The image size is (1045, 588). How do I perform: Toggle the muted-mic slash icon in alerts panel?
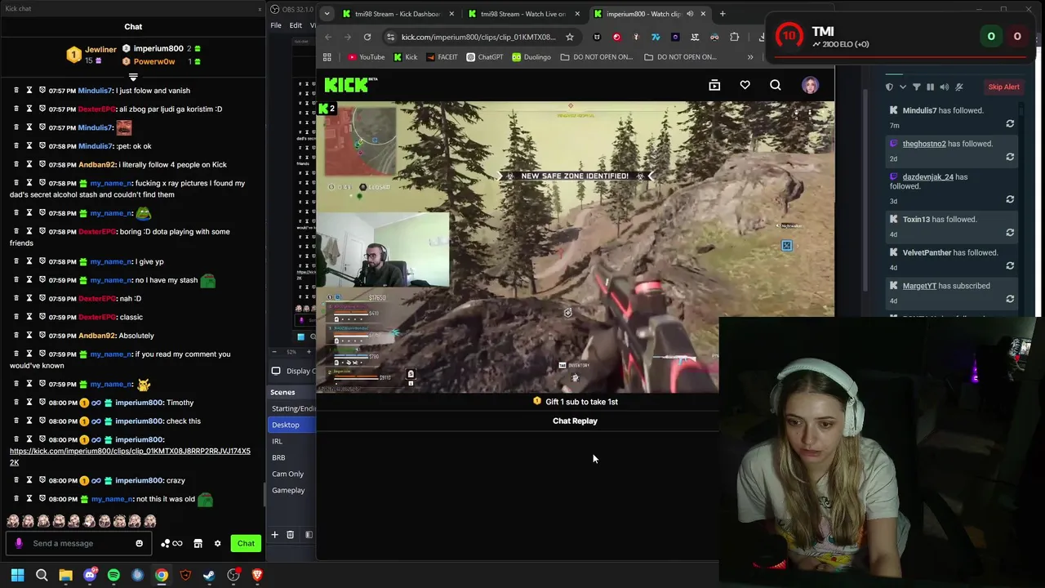pyautogui.click(x=959, y=87)
